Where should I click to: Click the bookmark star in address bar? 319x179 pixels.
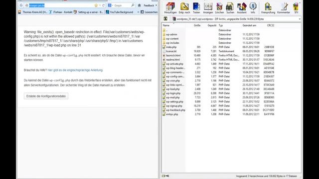pyautogui.click(x=96, y=5)
